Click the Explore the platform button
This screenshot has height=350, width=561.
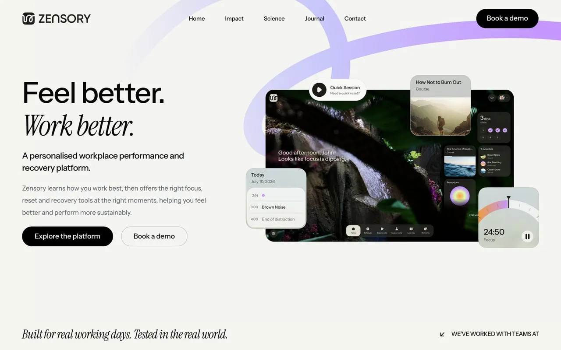67,236
